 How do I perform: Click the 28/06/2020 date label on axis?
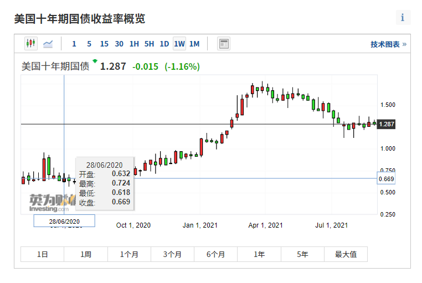tap(64, 221)
